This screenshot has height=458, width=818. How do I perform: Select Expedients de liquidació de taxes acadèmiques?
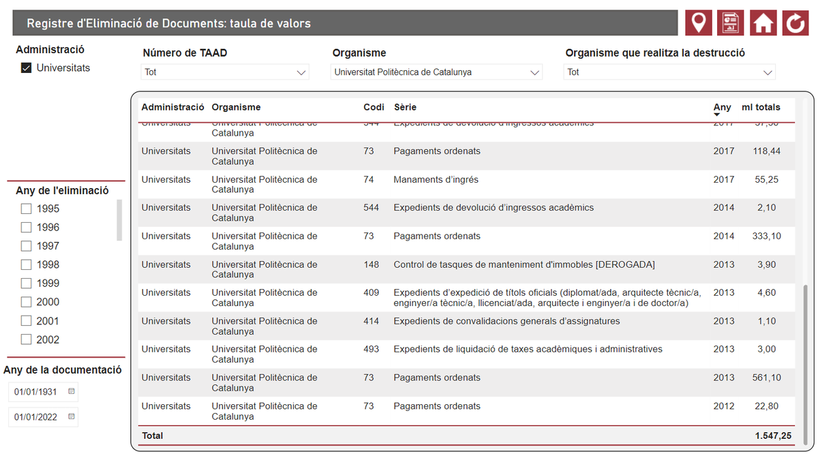(x=528, y=349)
